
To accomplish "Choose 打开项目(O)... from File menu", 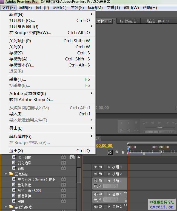I will pyautogui.click(x=52, y=20).
